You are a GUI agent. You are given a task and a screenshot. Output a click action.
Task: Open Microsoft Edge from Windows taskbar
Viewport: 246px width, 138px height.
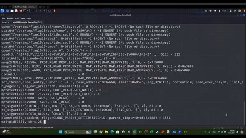pos(112,132)
